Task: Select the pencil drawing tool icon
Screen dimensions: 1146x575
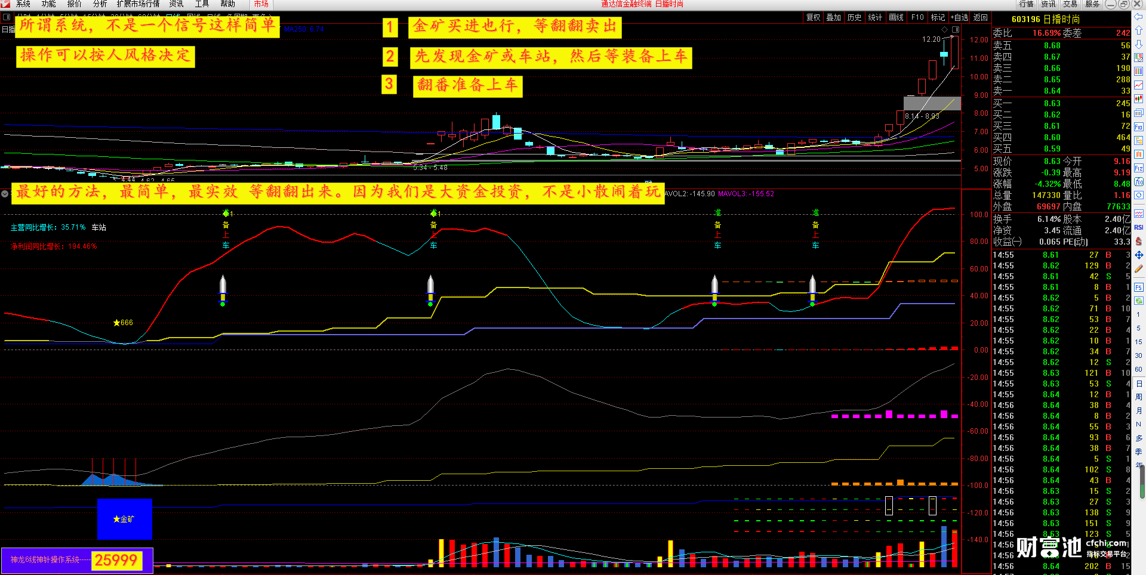Action: tap(1139, 269)
